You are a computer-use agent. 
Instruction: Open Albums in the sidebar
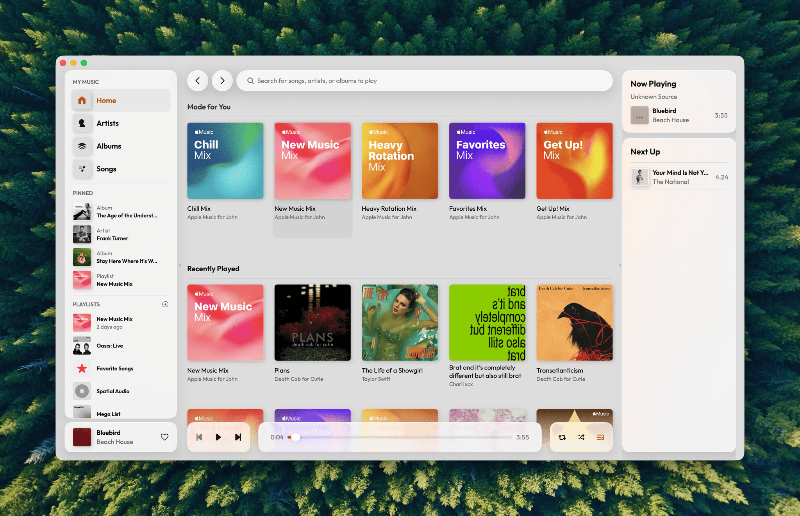click(109, 146)
